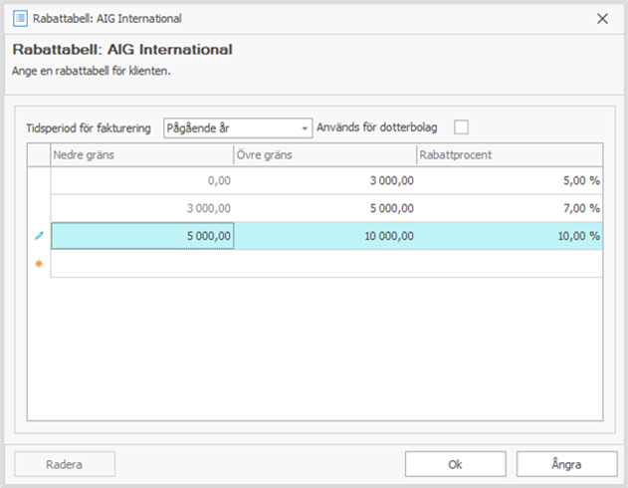
Task: Click the 'Rabattprocent' column header
Action: click(510, 154)
